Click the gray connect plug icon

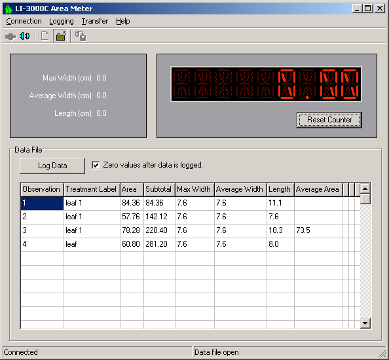(10, 37)
